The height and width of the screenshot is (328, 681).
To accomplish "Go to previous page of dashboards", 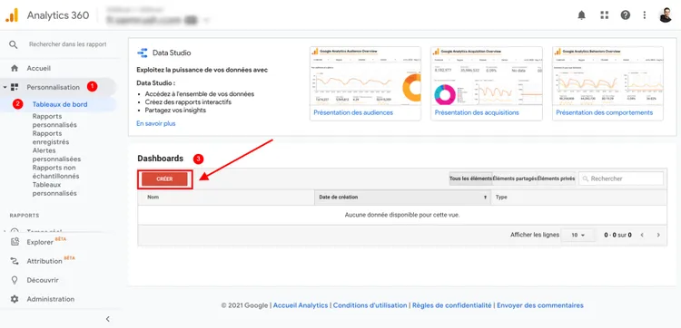I will tap(642, 236).
